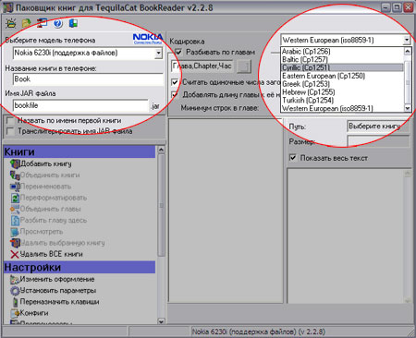
Task: Click the icon beside Переименовать
Action: [15, 187]
